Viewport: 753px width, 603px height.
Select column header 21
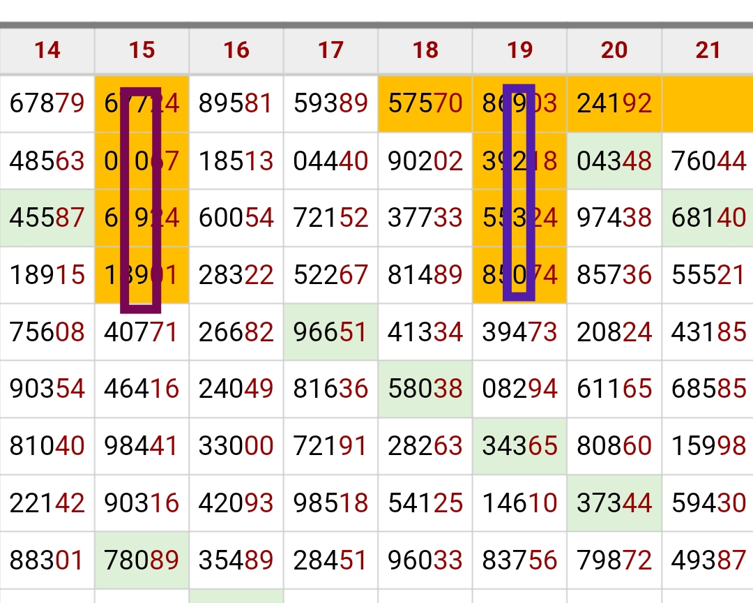point(708,50)
